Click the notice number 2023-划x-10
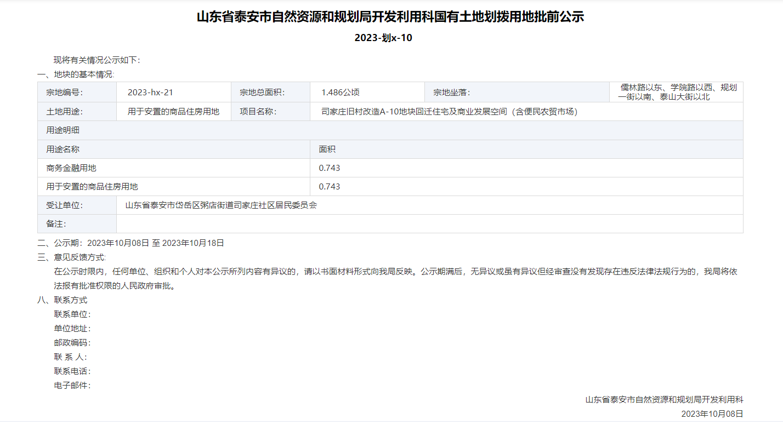783x431 pixels. (383, 38)
